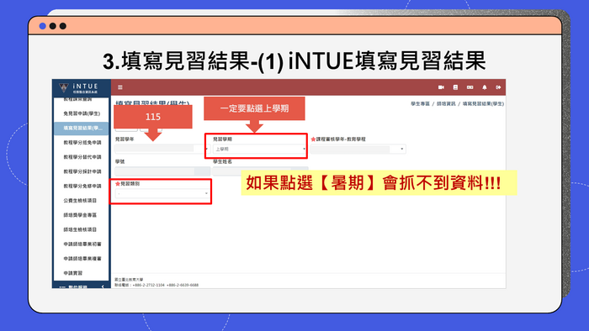
Task: Open 師培獎學金專區 in the sidebar
Action: click(80, 215)
